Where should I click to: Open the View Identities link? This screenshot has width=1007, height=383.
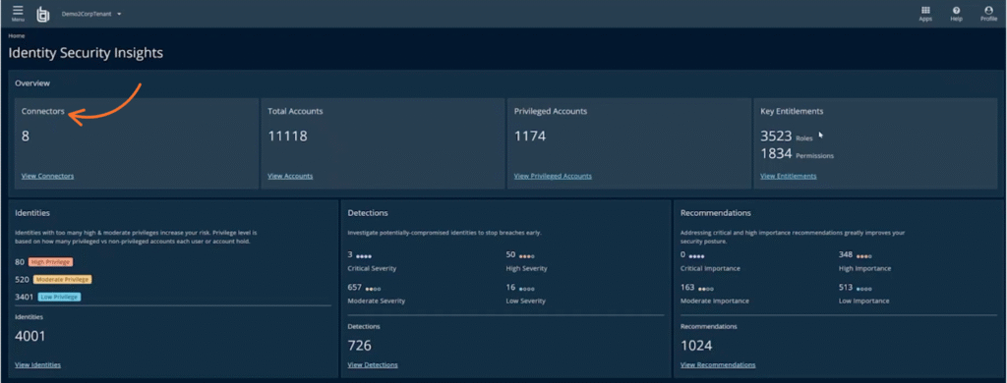pos(38,364)
